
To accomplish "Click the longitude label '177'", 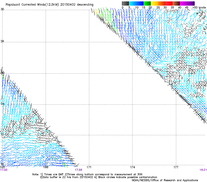I will tap(176, 167).
